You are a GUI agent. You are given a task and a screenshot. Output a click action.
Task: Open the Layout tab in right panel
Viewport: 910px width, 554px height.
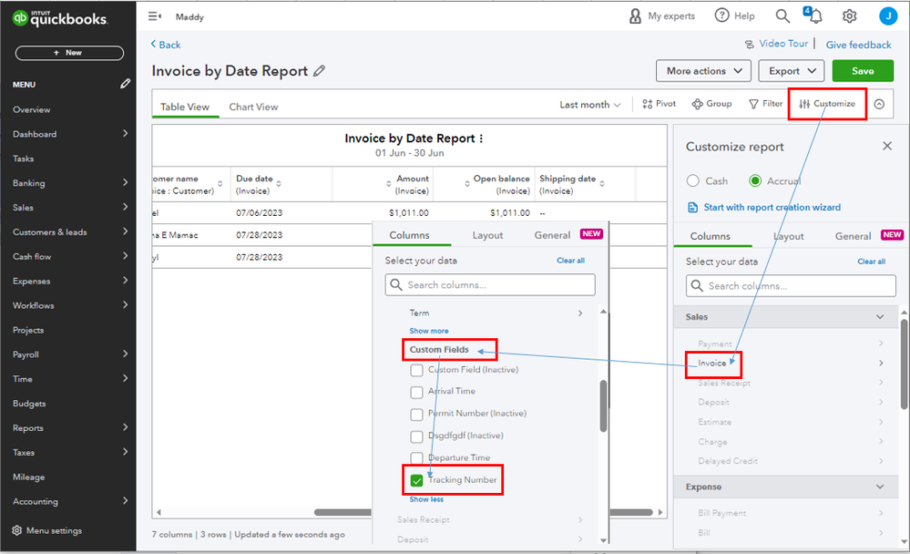click(788, 236)
